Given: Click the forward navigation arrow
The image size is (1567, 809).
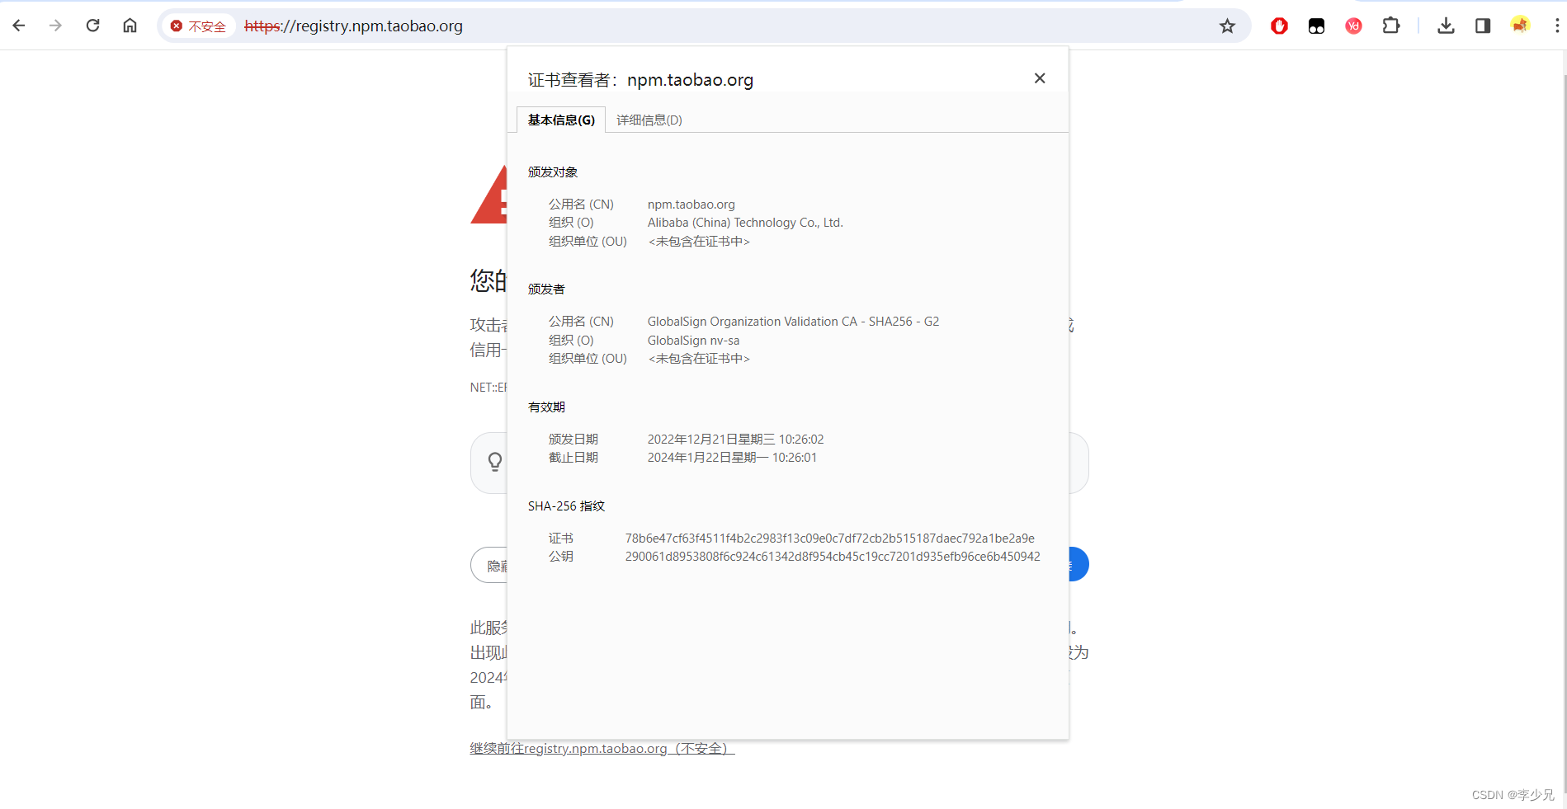Looking at the screenshot, I should point(55,26).
